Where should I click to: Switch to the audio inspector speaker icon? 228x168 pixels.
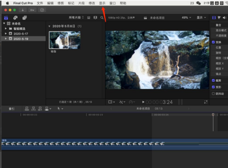[224, 18]
